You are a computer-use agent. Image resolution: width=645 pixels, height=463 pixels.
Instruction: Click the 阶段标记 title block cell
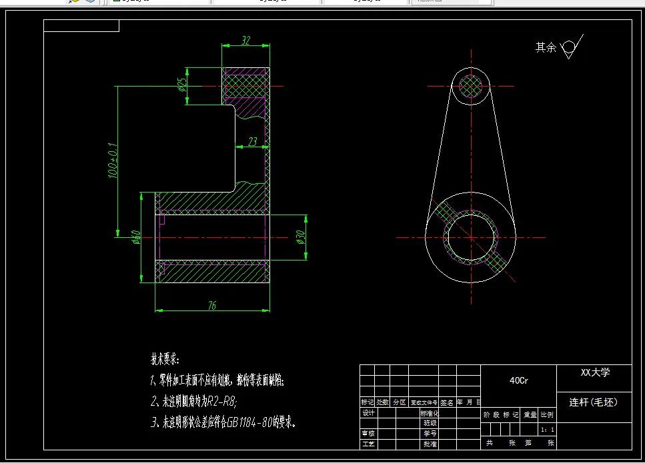click(501, 415)
